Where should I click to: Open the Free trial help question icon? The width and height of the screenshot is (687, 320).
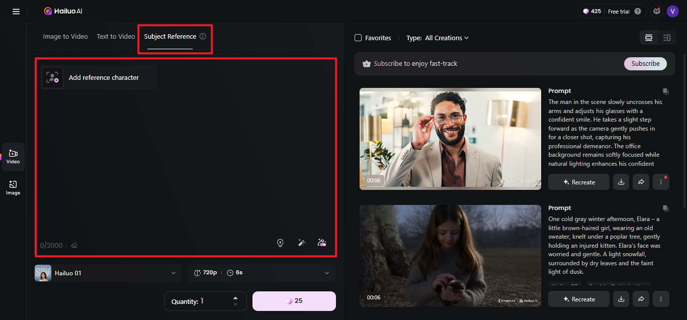(638, 12)
